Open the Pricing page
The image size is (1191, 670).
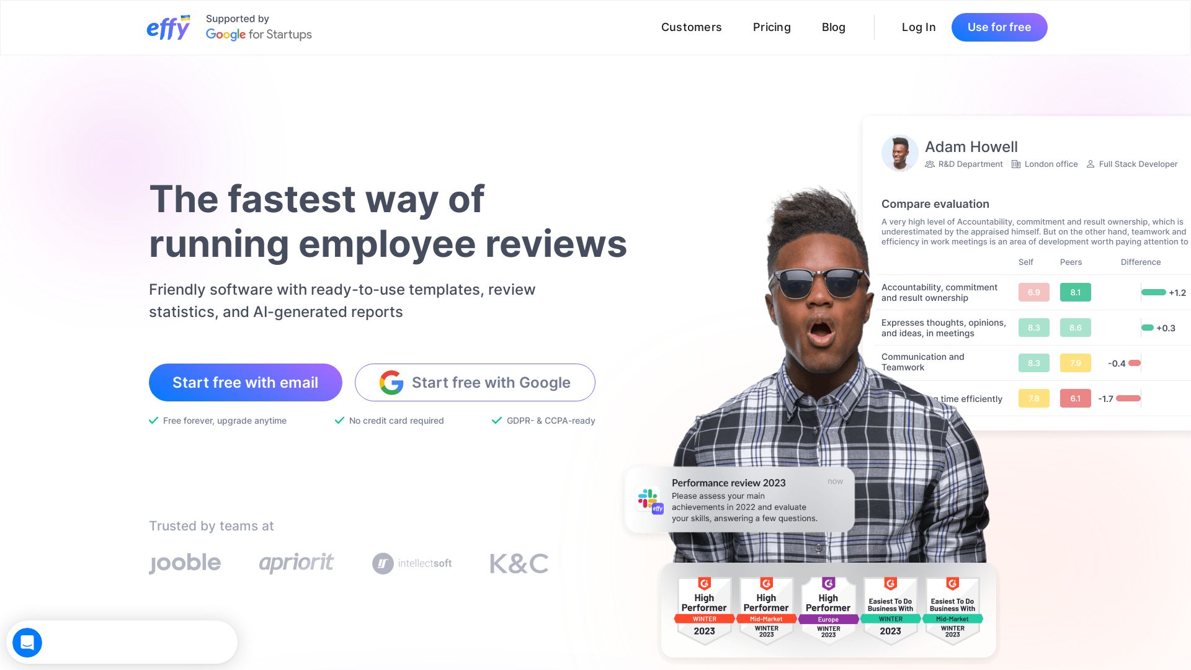[772, 27]
